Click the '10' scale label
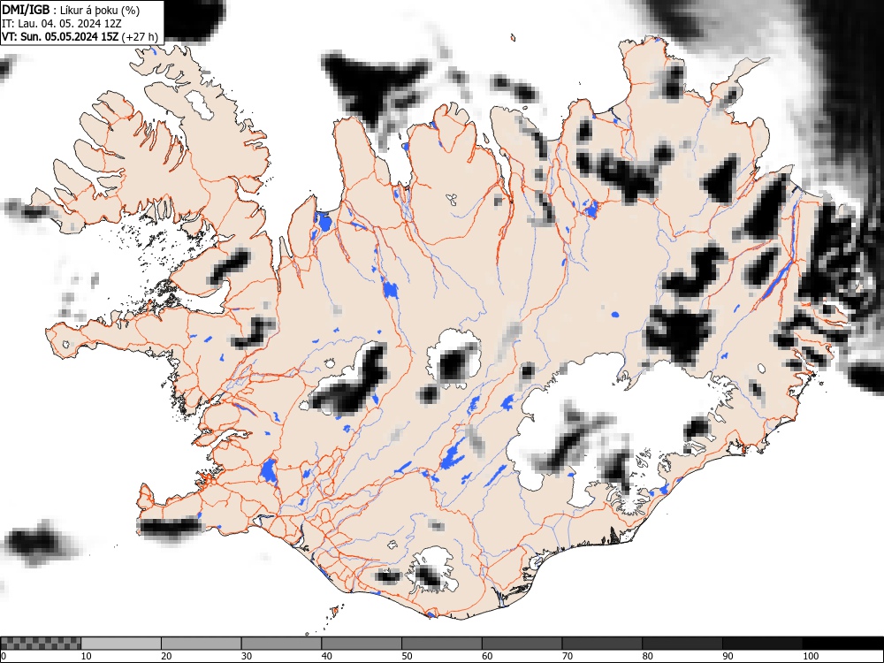 pyautogui.click(x=87, y=656)
